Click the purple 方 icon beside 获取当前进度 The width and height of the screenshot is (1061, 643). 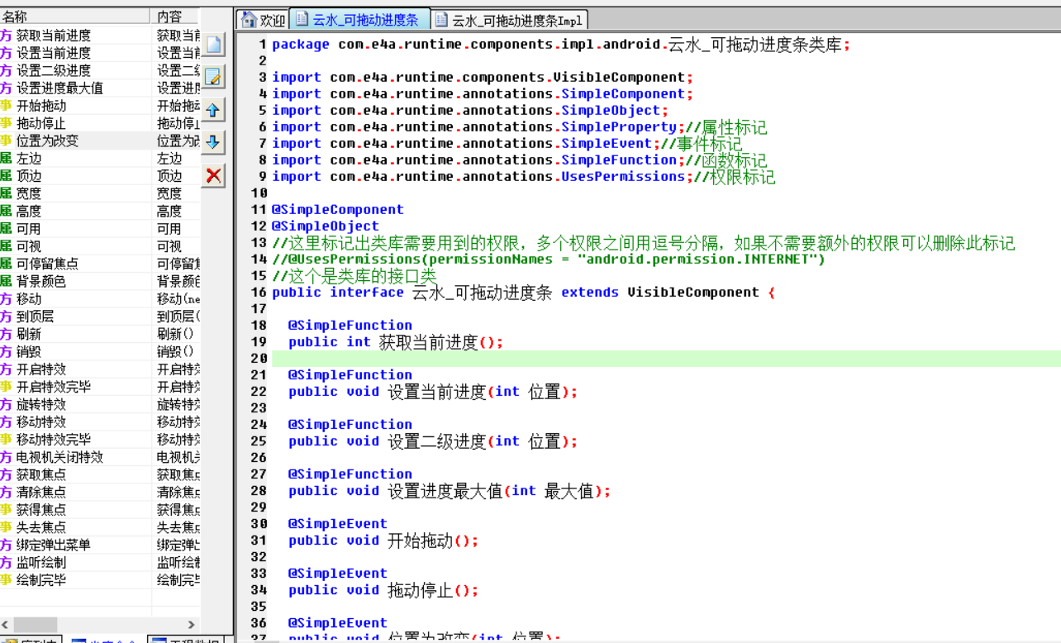[6, 36]
